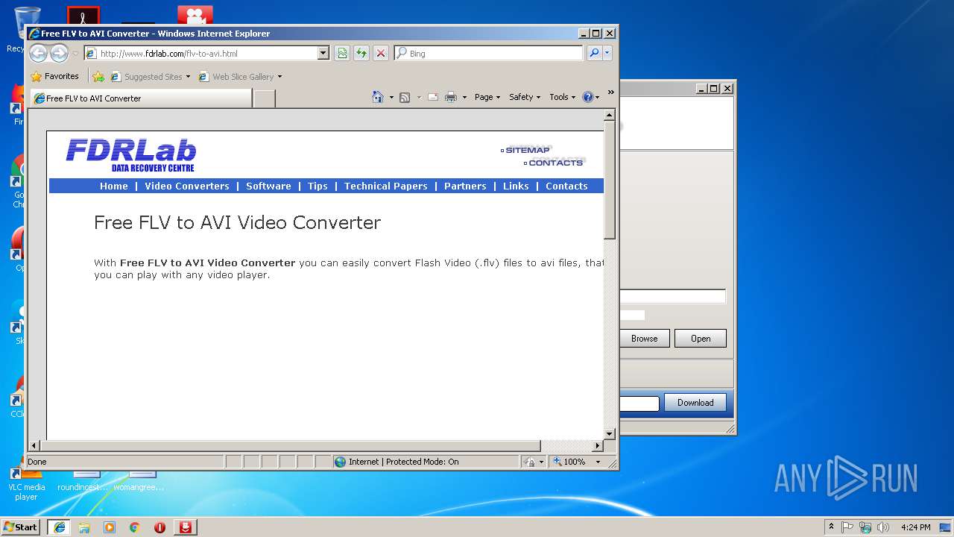This screenshot has width=954, height=537.
Task: Click the SITEMAP link at top right
Action: coord(525,150)
